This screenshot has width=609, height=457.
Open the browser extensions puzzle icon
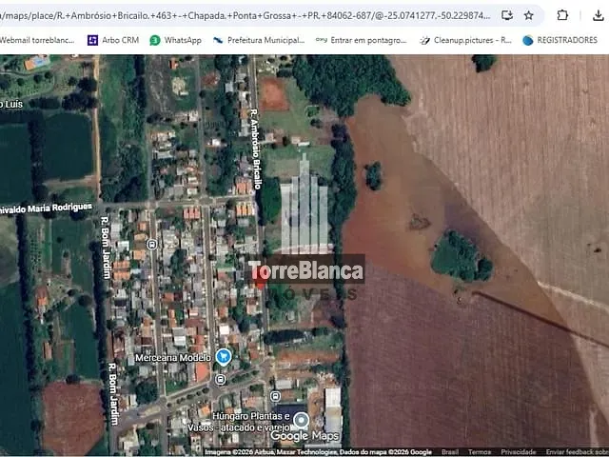click(562, 15)
